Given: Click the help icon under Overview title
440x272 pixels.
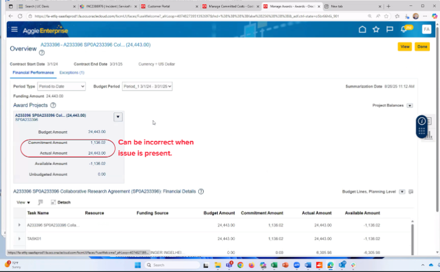Looking at the screenshot, I should (x=42, y=53).
